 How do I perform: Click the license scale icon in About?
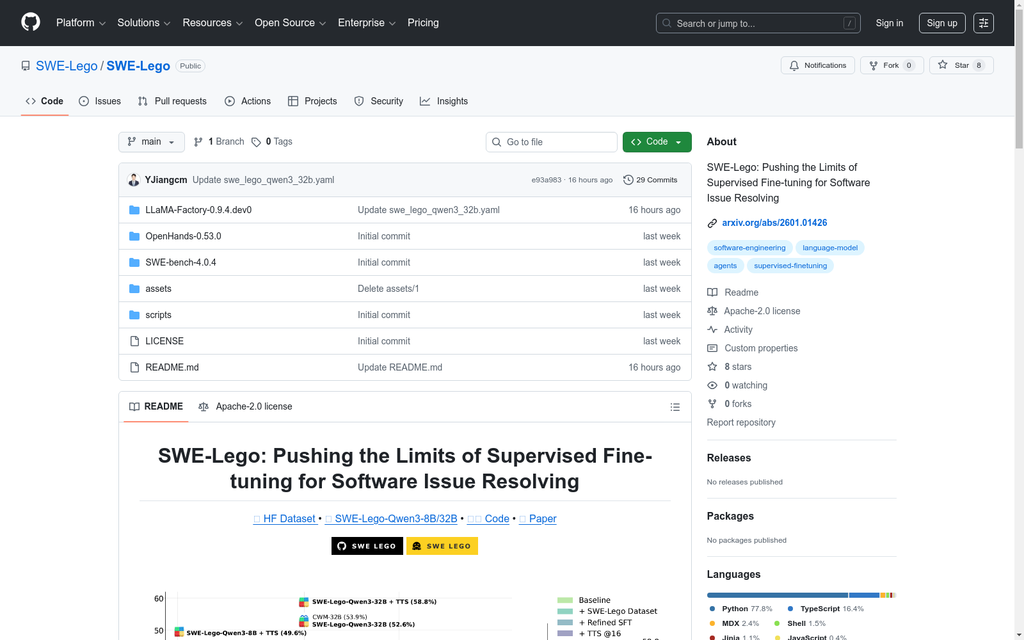[x=712, y=311]
